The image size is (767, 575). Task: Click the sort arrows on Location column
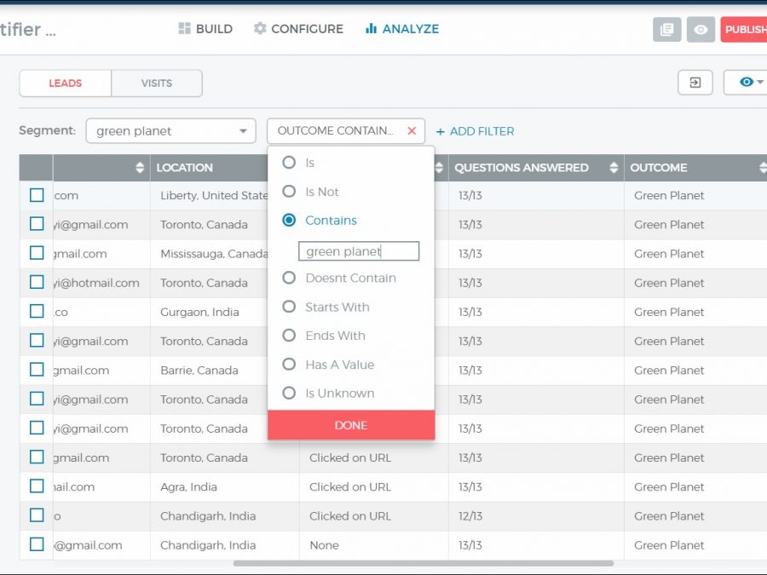coord(140,168)
